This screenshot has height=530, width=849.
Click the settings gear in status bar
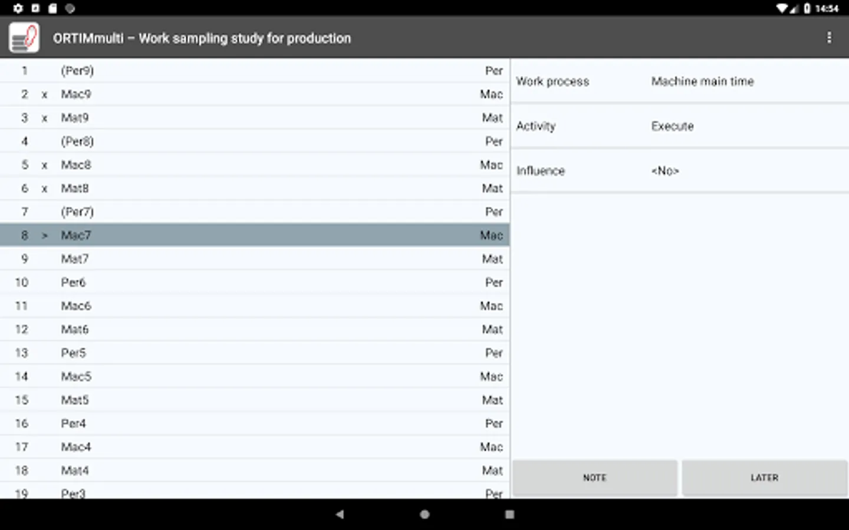(18, 8)
